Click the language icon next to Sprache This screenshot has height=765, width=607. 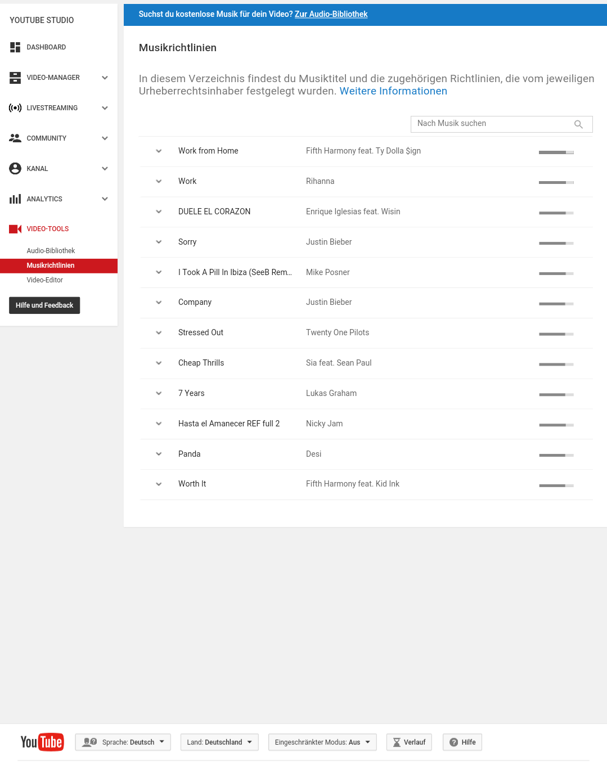coord(89,742)
